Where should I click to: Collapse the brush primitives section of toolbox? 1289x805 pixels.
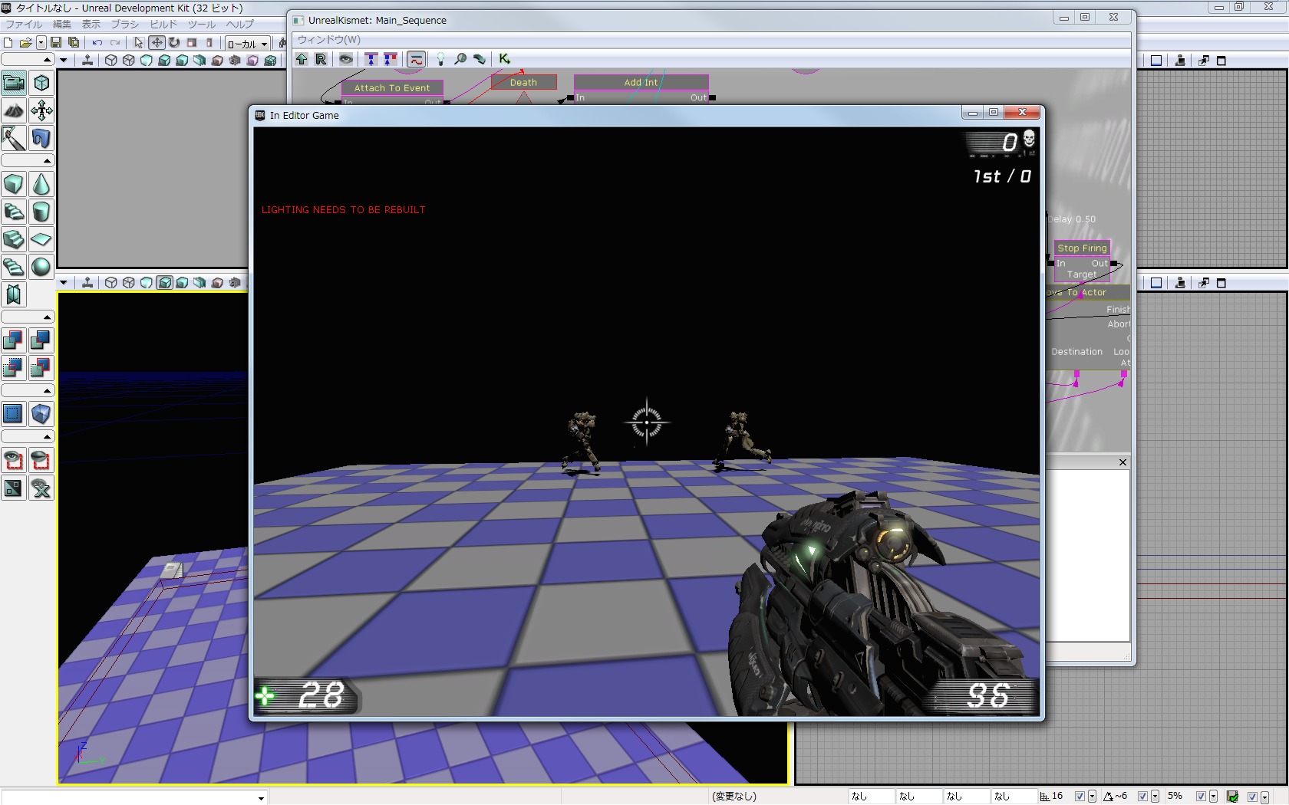pyautogui.click(x=47, y=161)
